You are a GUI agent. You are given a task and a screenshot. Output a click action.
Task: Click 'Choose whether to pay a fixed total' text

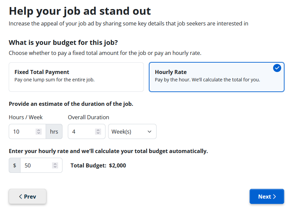105,53
